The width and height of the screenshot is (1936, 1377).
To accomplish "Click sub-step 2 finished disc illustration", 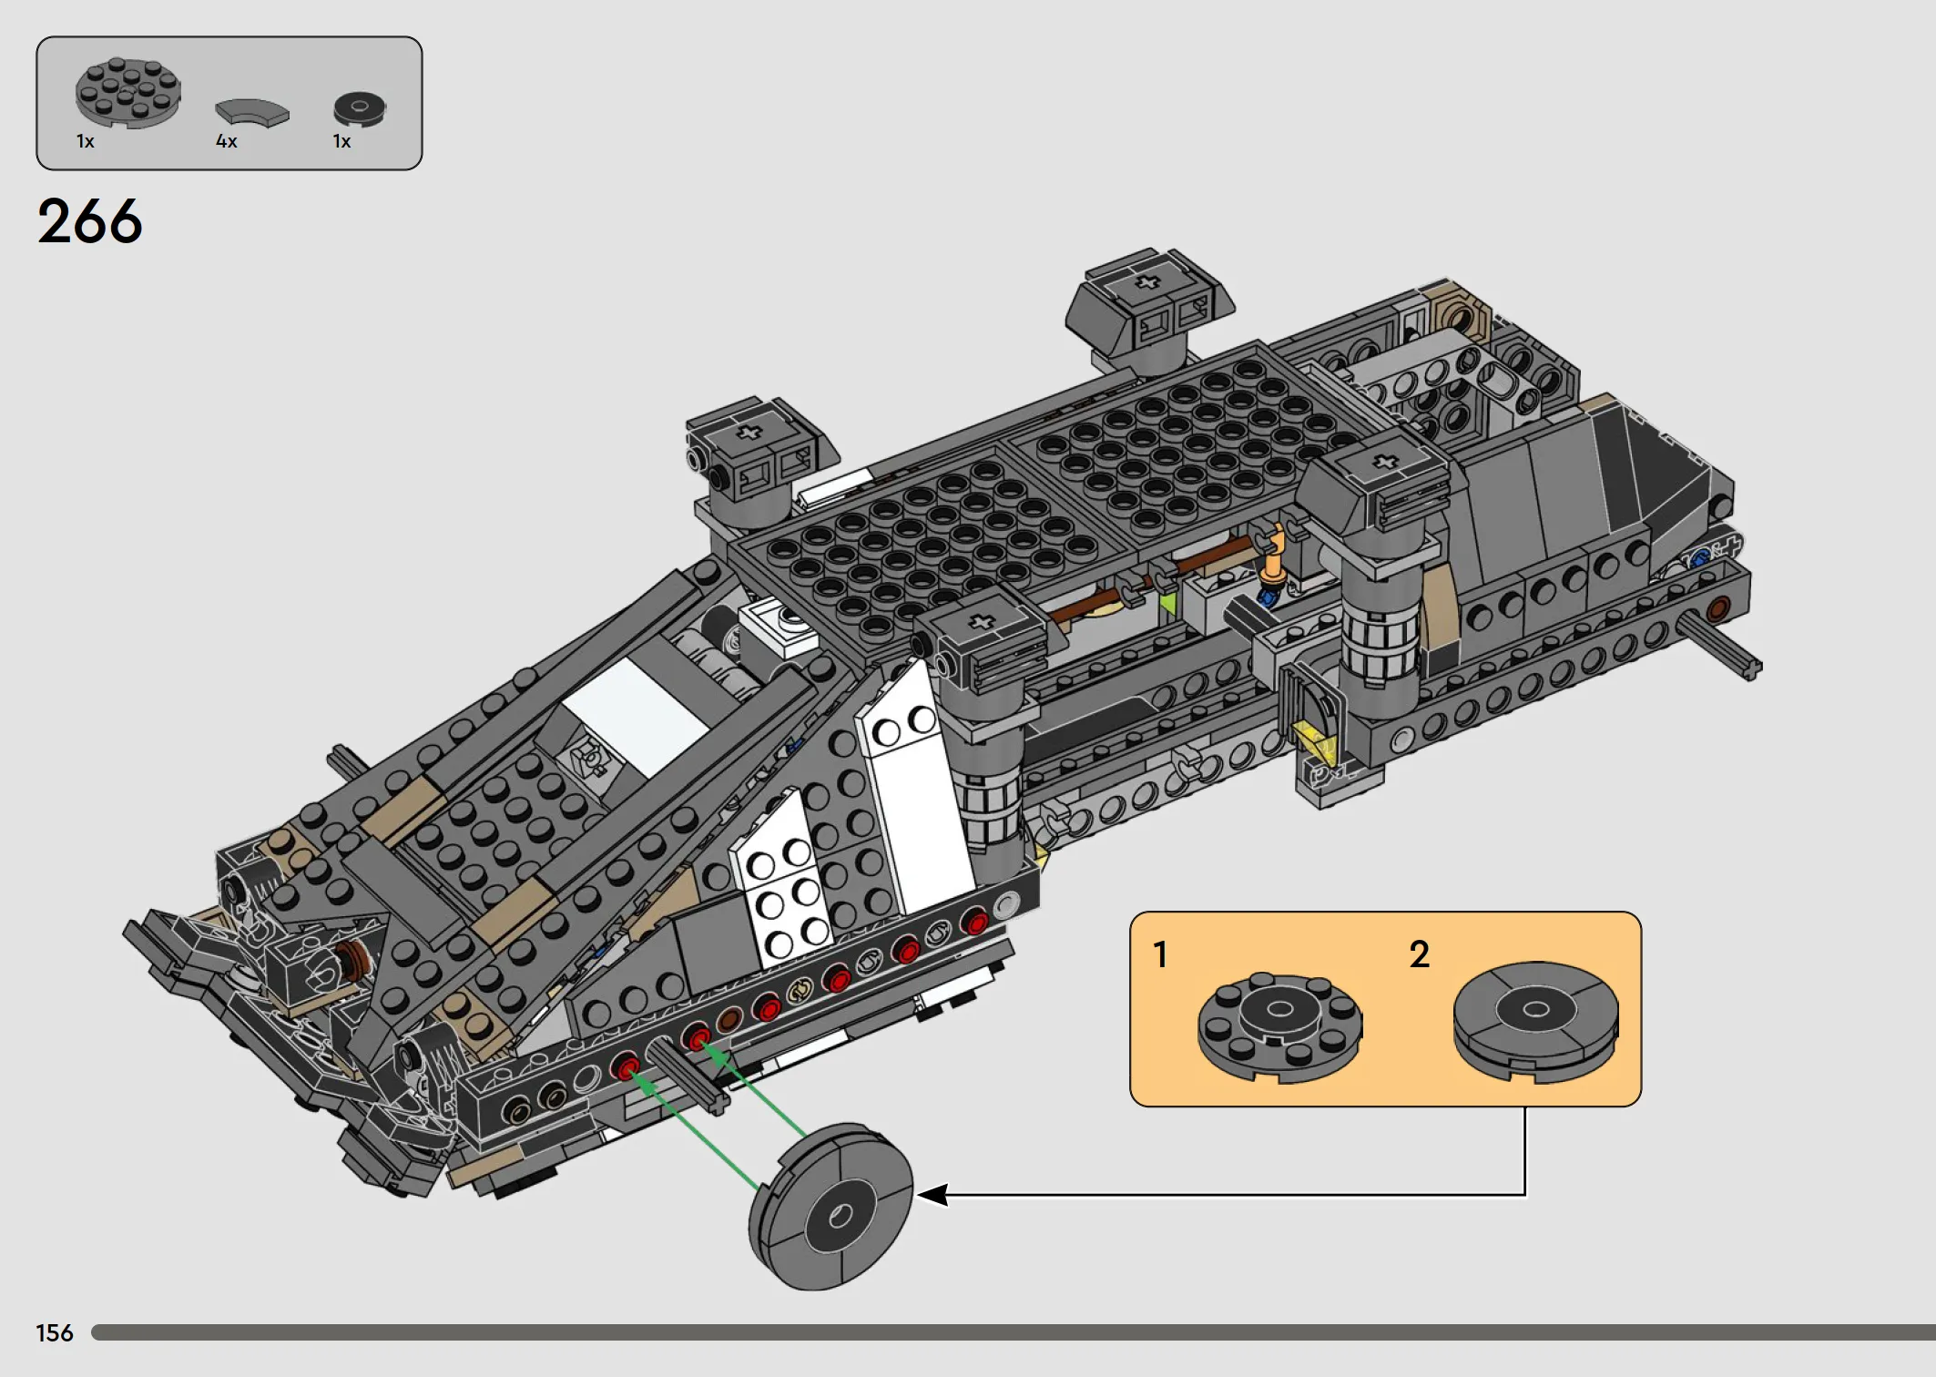I will [1535, 1022].
